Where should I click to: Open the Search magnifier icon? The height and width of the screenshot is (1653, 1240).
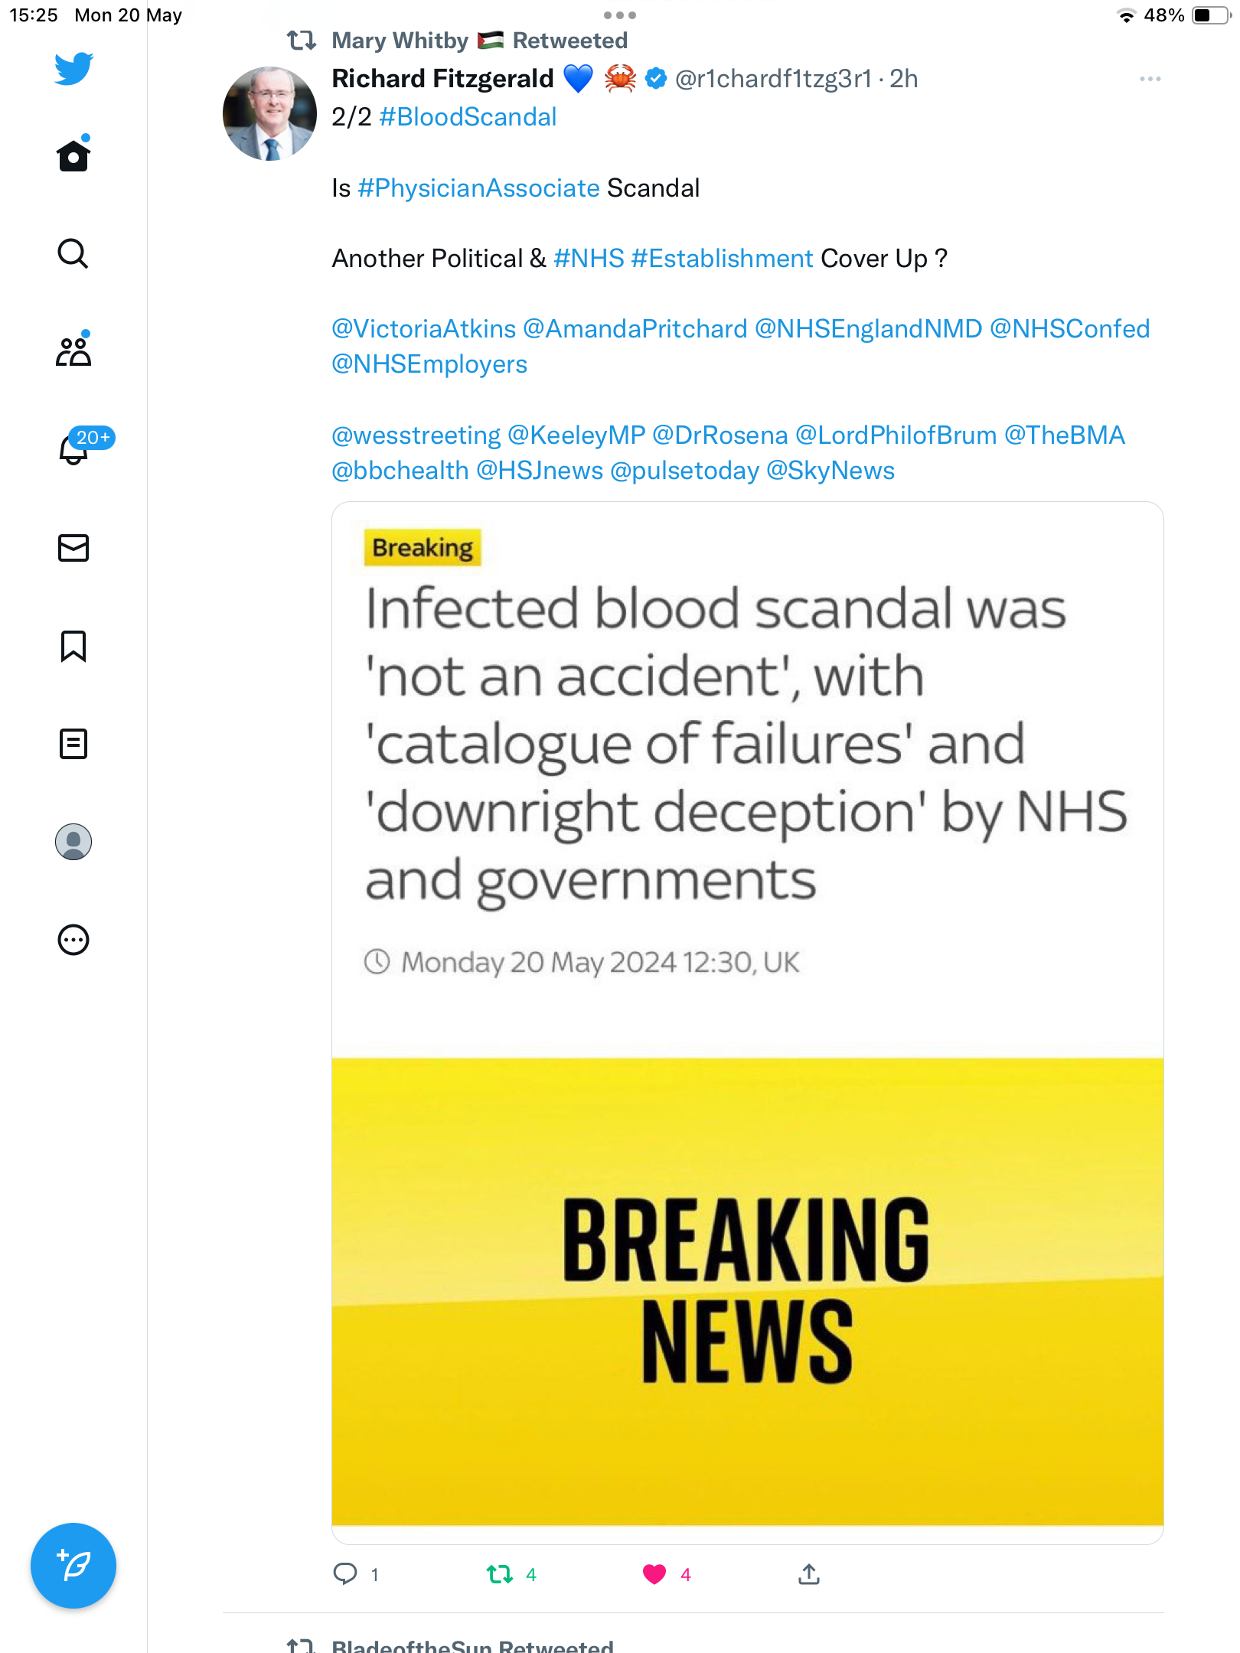point(73,253)
